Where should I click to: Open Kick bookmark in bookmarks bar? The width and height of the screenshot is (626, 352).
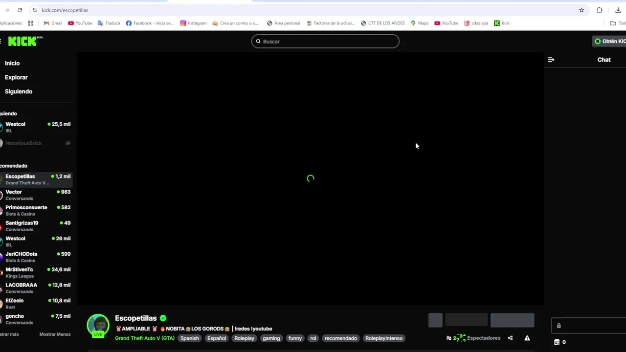click(x=501, y=23)
